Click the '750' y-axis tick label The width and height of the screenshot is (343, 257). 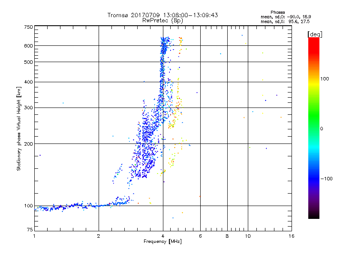pyautogui.click(x=28, y=27)
